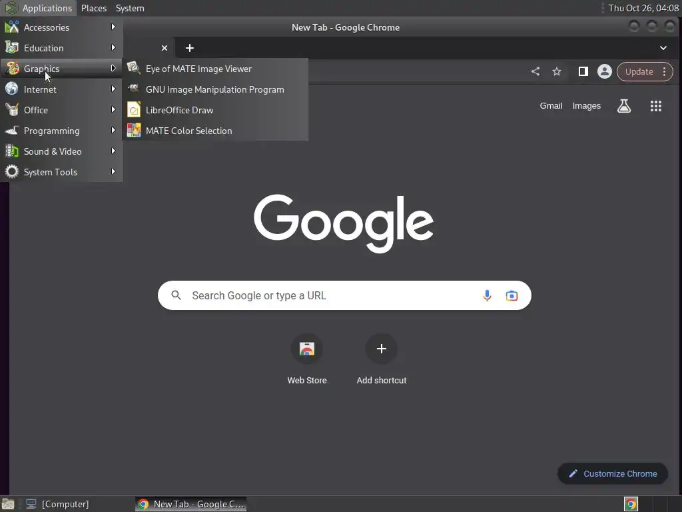Open a new Chrome tab
682x512 pixels.
(x=190, y=48)
